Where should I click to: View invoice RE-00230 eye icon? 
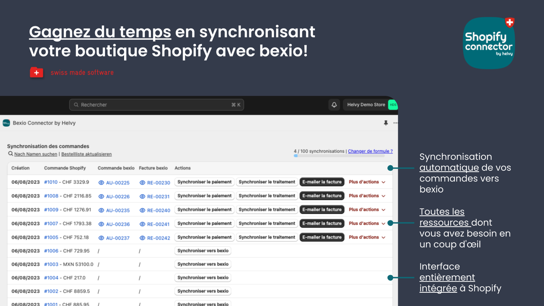point(142,183)
